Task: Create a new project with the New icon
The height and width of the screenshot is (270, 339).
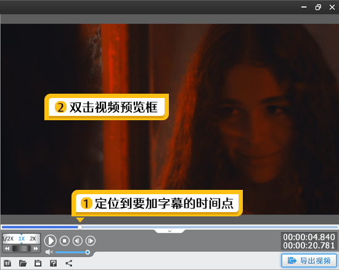Action: pos(7,263)
